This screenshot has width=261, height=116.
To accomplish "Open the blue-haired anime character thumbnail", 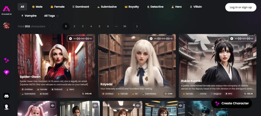I will (208, 109).
